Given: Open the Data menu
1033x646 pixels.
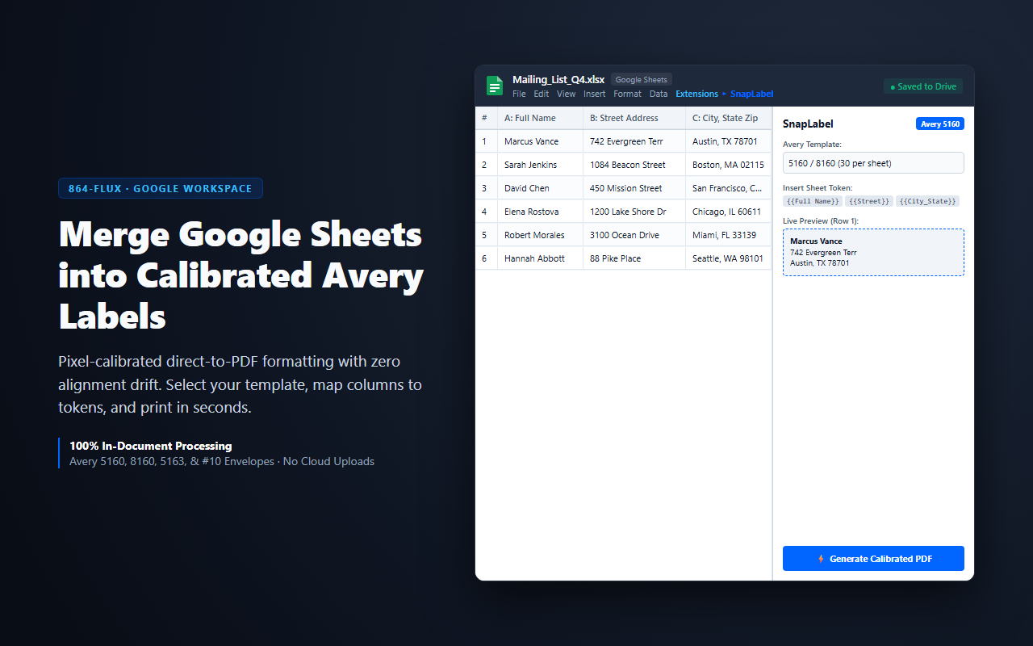Looking at the screenshot, I should point(659,94).
